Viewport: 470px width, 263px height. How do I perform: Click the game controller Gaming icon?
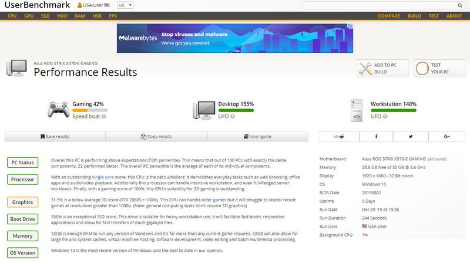[x=58, y=110]
